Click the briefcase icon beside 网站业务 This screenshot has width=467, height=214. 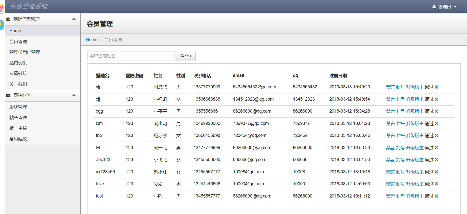8,95
